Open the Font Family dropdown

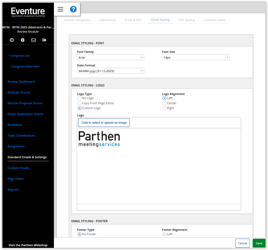point(111,57)
